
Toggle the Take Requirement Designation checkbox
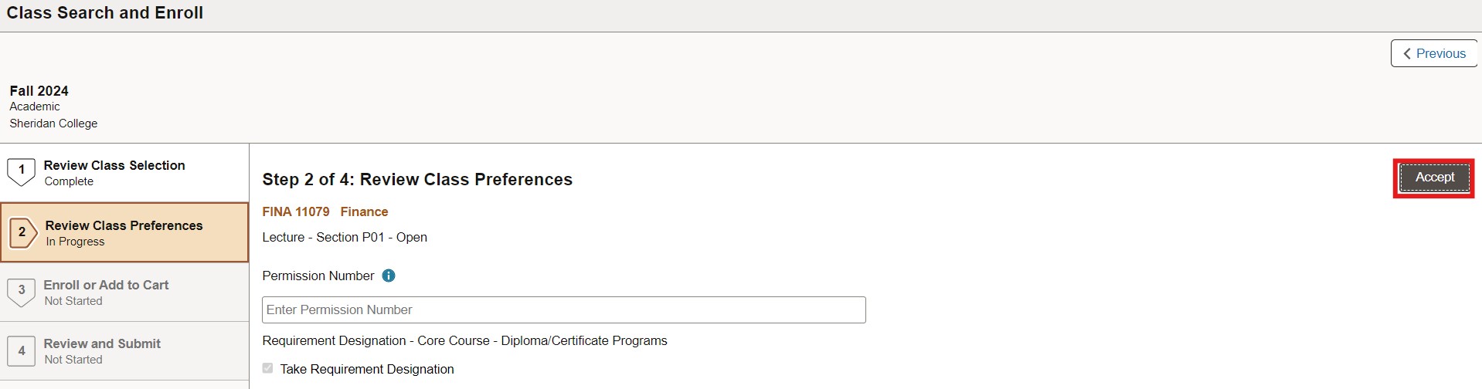[267, 369]
